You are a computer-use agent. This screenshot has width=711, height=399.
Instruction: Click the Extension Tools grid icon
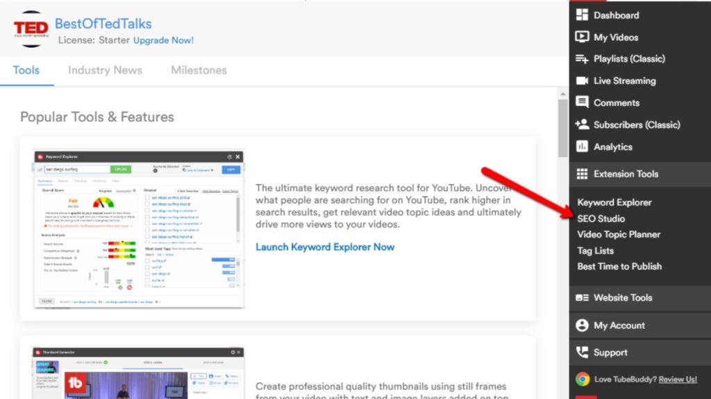pos(582,174)
